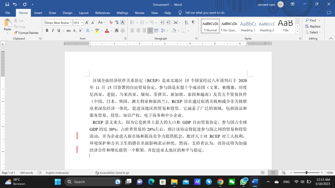Redo the last action
This screenshot has width=335, height=188.
pos(25,4)
